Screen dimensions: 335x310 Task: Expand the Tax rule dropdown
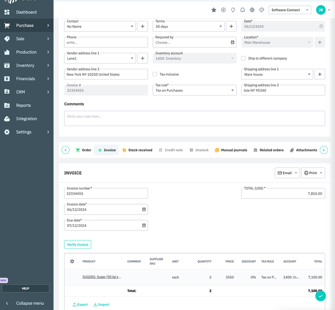[194, 90]
